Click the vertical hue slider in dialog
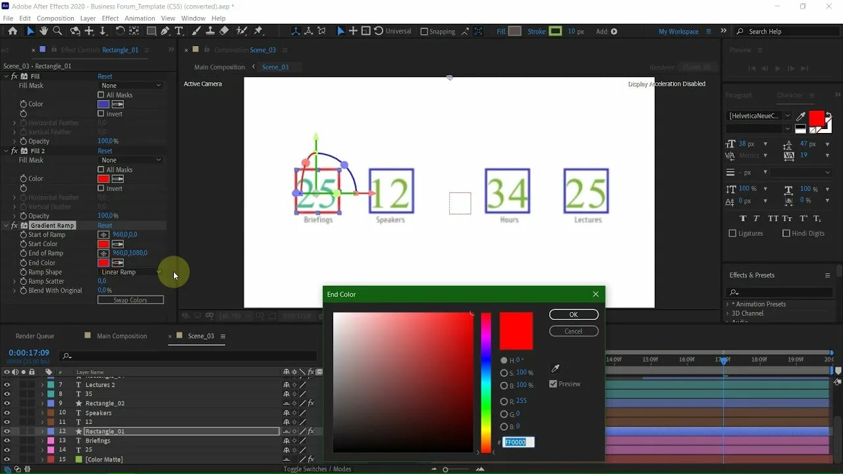Screen dimensions: 843x474 pyautogui.click(x=485, y=382)
